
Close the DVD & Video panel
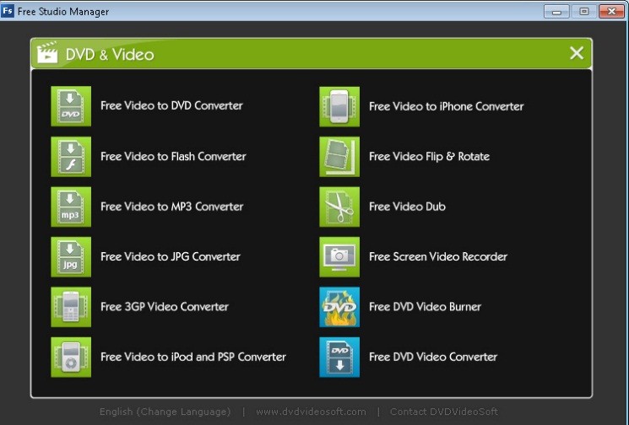point(577,53)
